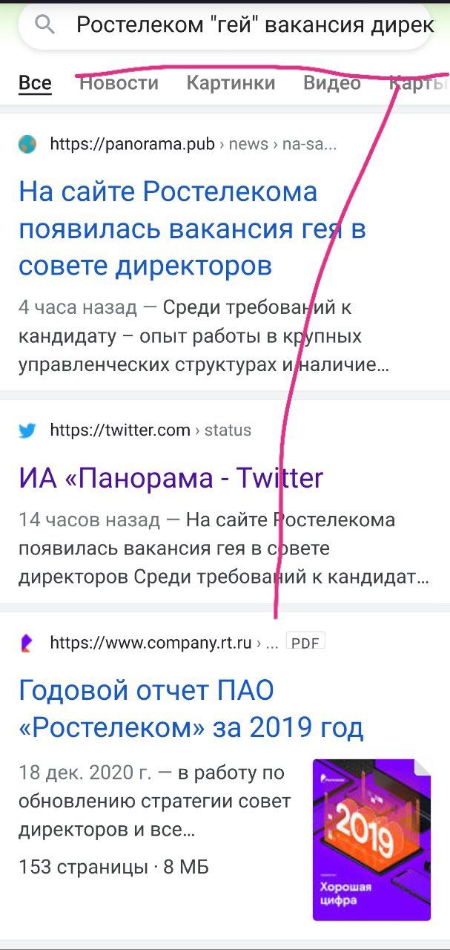Switch to the Картинки tab
This screenshot has height=950, width=450.
pyautogui.click(x=231, y=83)
